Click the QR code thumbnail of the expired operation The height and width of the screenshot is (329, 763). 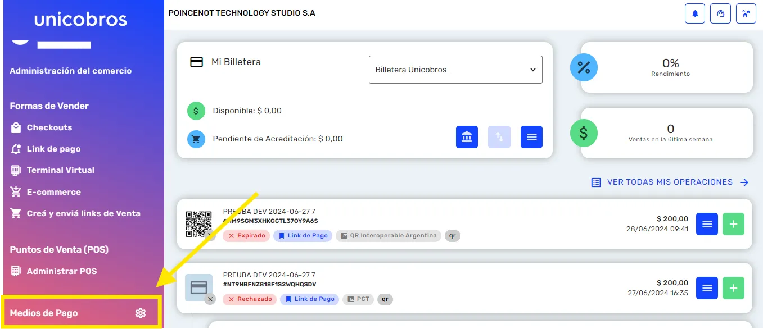[198, 224]
